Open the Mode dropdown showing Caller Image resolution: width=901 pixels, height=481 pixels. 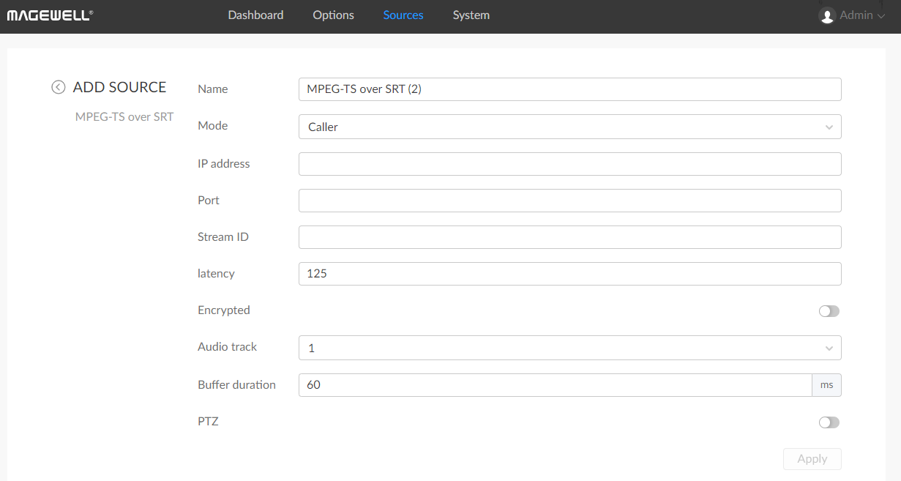tap(569, 127)
